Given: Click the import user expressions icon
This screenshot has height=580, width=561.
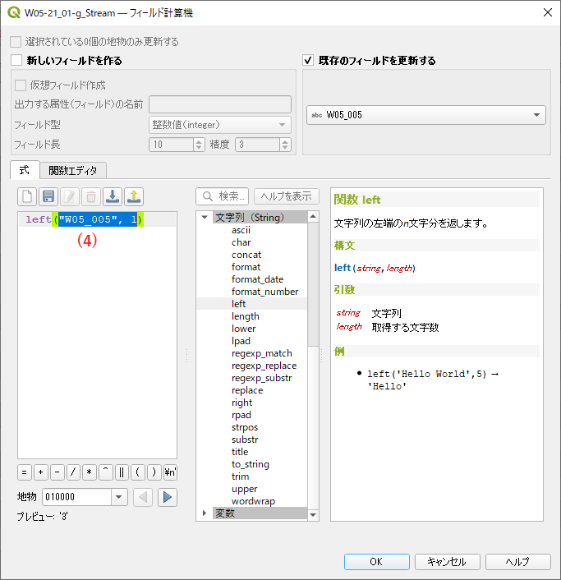Looking at the screenshot, I should click(x=113, y=196).
